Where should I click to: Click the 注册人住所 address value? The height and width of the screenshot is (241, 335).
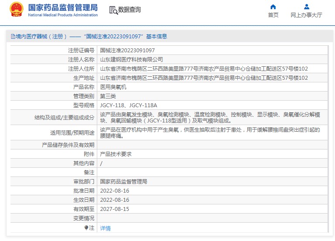coord(204,69)
